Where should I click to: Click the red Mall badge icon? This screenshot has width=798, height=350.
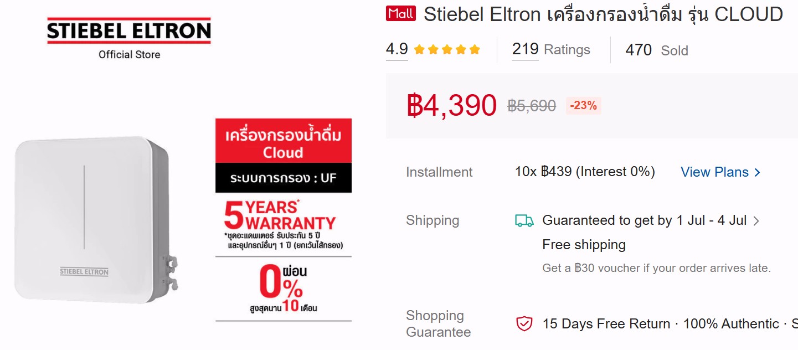click(401, 13)
